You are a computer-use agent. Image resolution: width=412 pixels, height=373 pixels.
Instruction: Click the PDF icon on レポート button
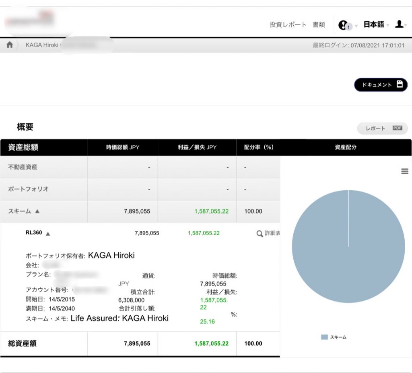pyautogui.click(x=397, y=128)
